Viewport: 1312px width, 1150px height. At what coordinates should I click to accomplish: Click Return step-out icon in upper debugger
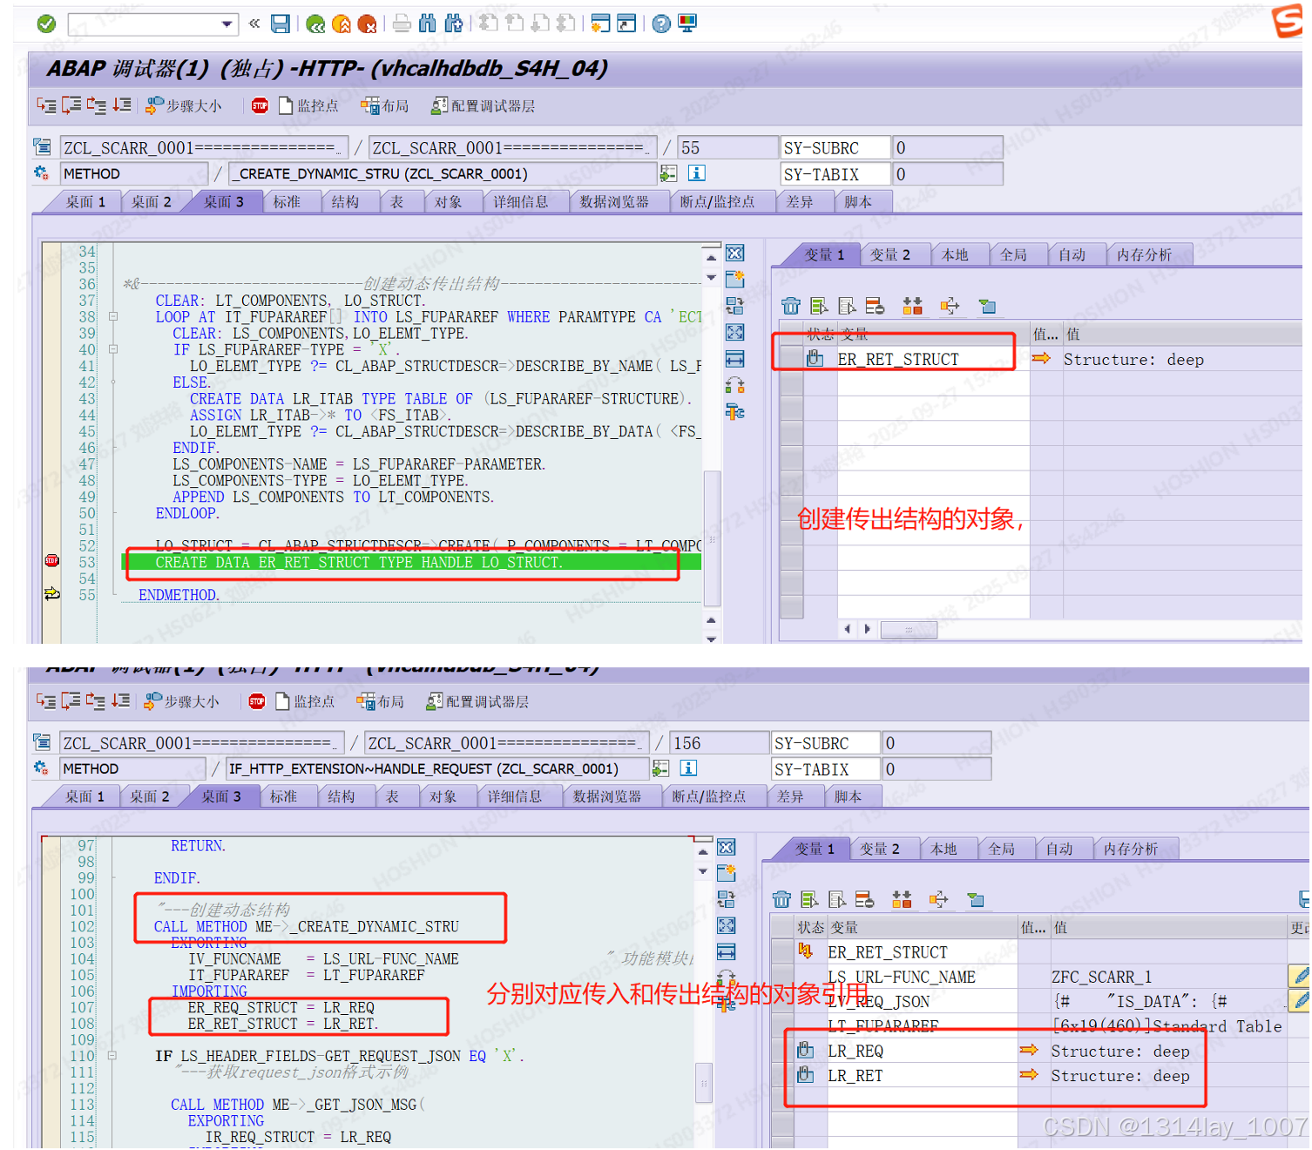pyautogui.click(x=97, y=105)
